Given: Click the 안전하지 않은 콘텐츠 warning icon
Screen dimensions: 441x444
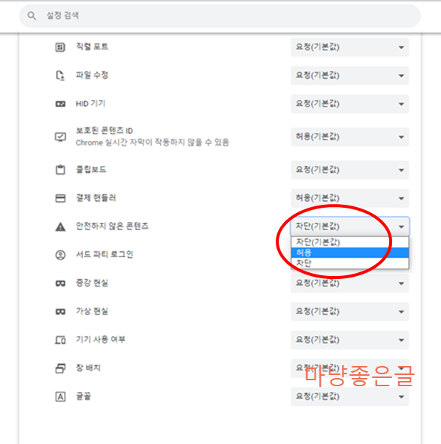Looking at the screenshot, I should coord(60,226).
